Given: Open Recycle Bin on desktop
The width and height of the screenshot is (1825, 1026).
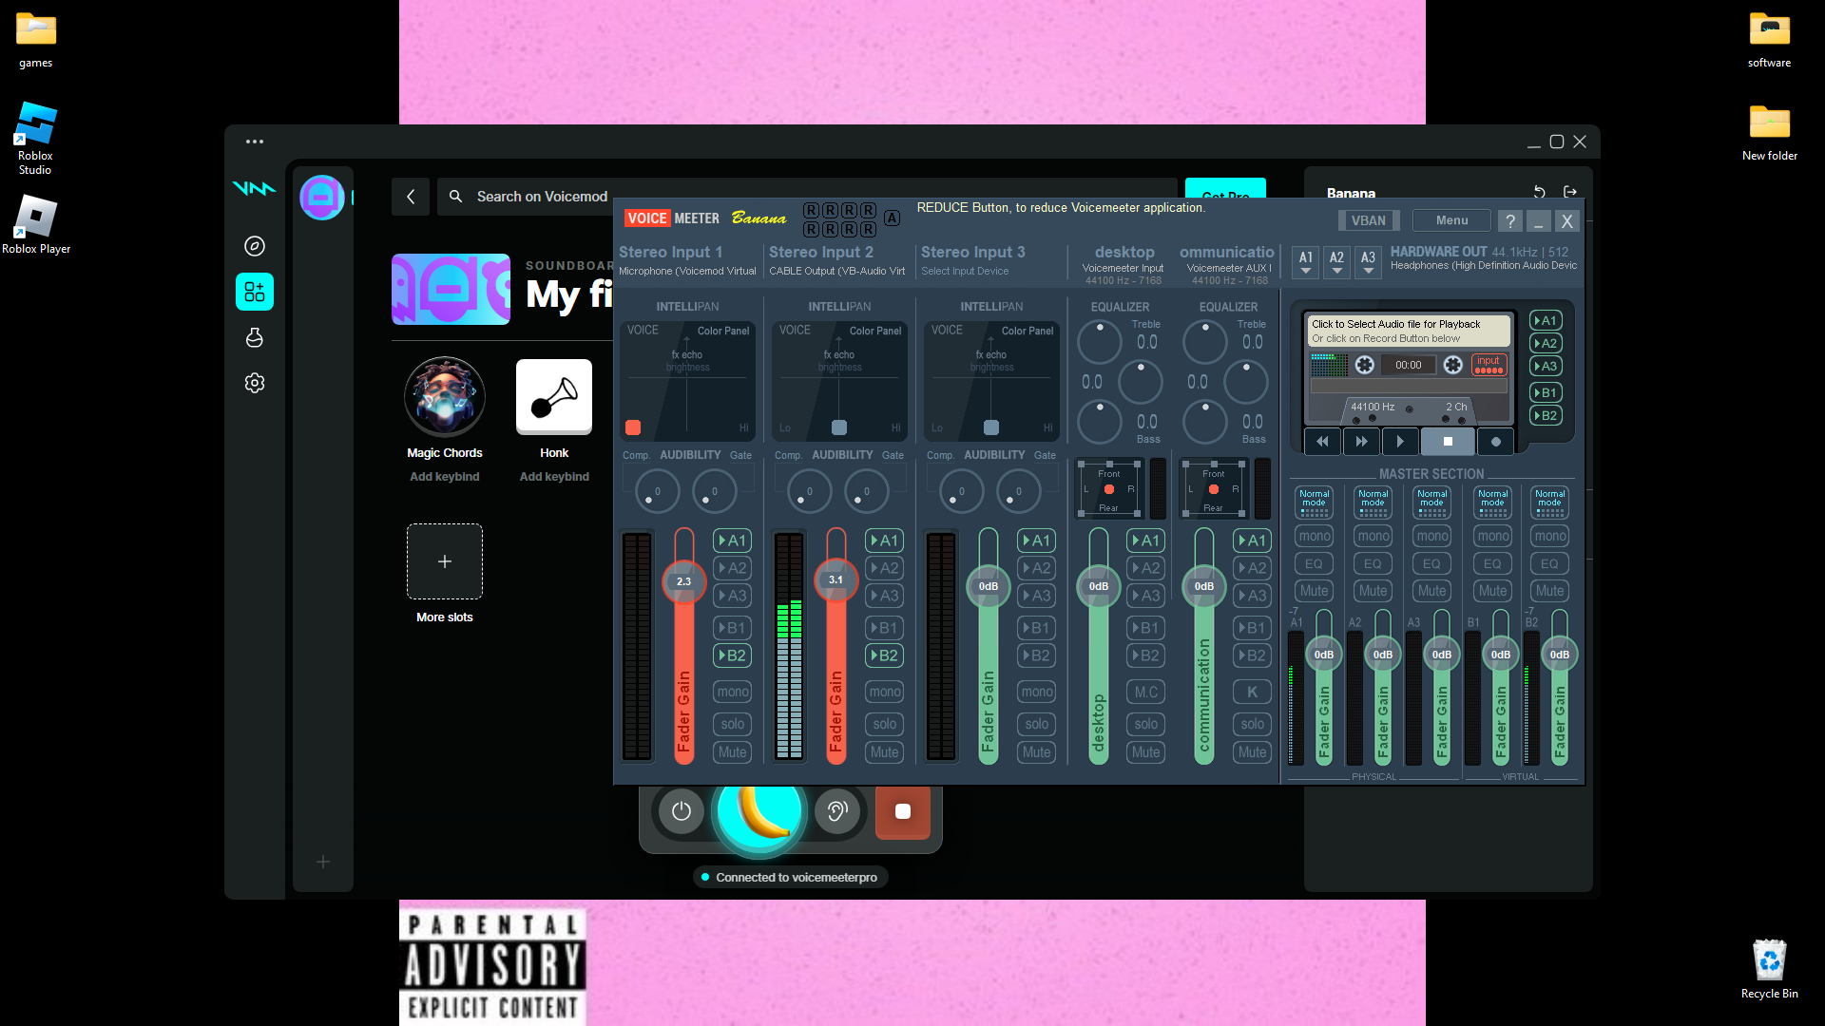Looking at the screenshot, I should click(1770, 969).
